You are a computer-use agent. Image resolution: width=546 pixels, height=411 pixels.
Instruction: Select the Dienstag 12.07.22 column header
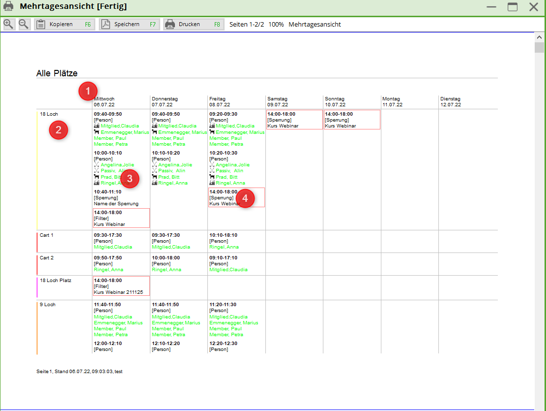pyautogui.click(x=450, y=102)
